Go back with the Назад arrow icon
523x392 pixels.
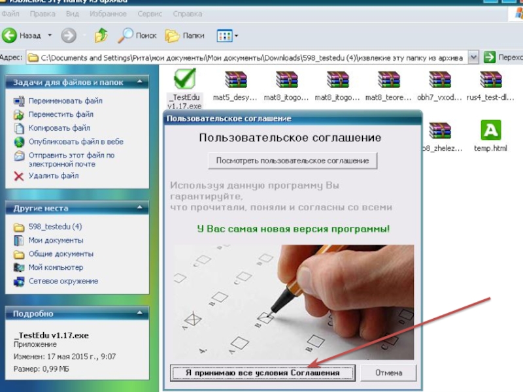coord(9,35)
